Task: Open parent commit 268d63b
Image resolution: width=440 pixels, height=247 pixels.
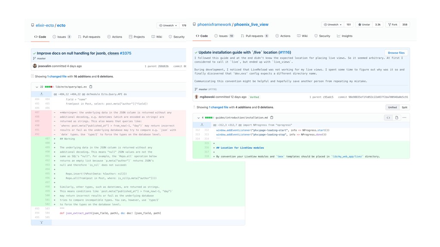Action: pyautogui.click(x=163, y=66)
